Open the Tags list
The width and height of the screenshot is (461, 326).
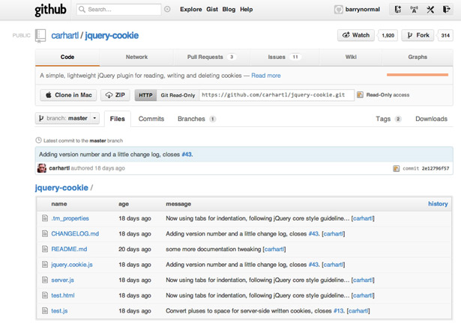[x=388, y=119]
